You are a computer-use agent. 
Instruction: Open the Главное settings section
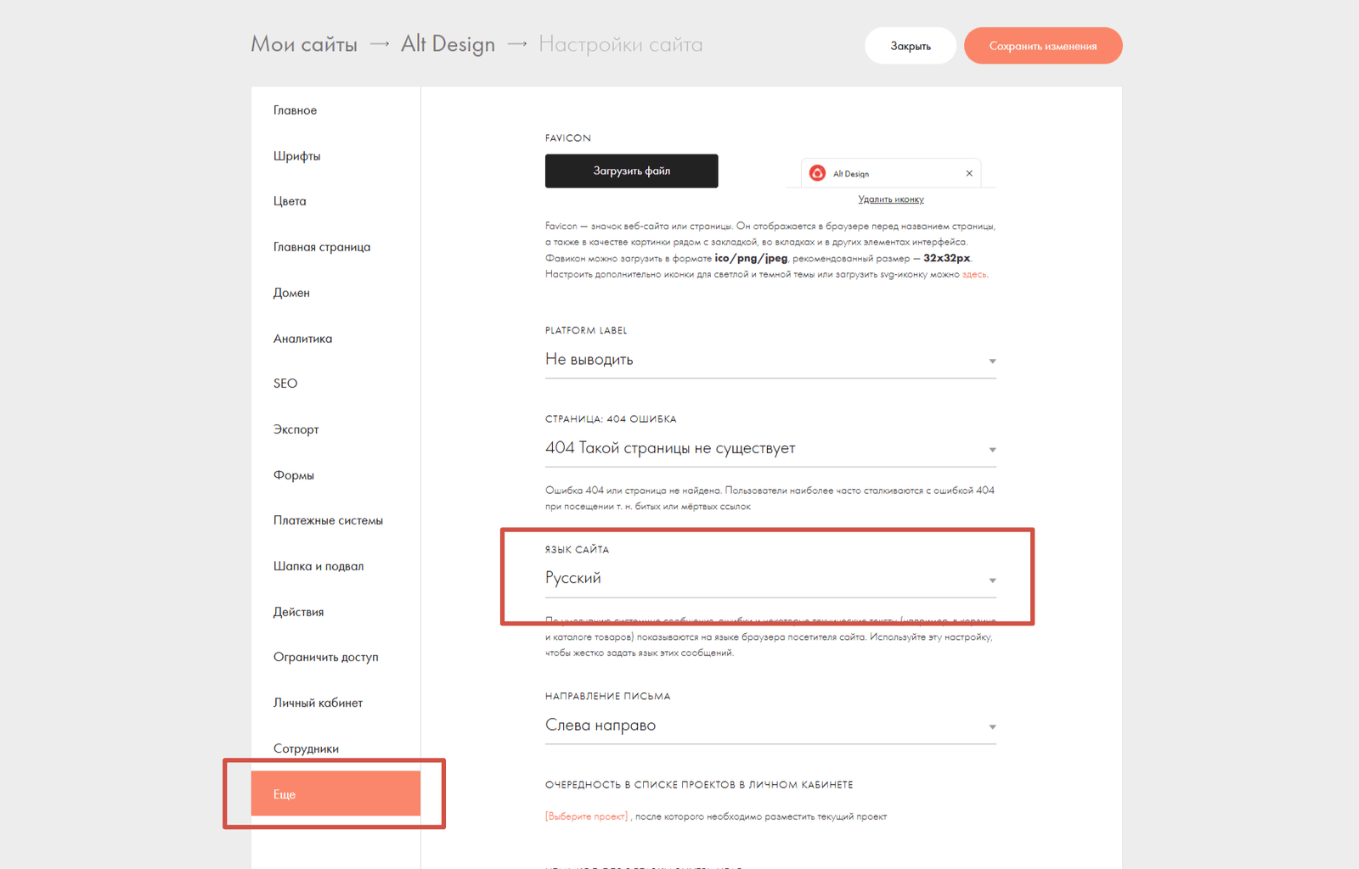click(x=295, y=110)
